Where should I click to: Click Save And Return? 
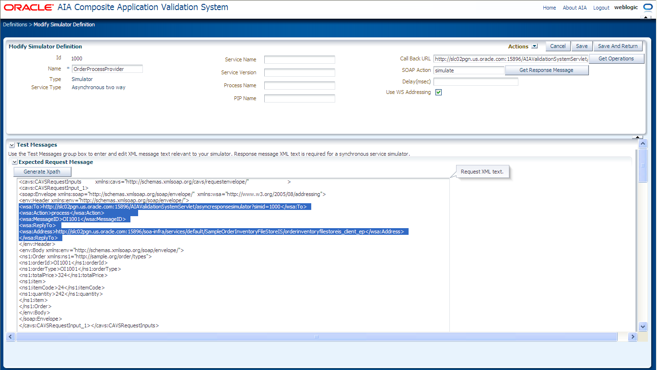pos(618,46)
